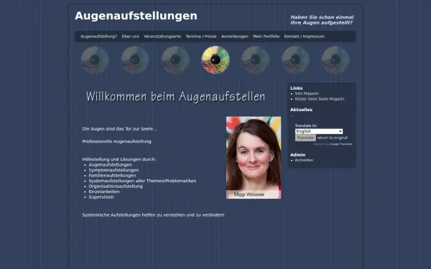Image resolution: width=431 pixels, height=269 pixels.
Task: Click the text Die Augen sind das Tor zur Seele
Action: coord(119,129)
